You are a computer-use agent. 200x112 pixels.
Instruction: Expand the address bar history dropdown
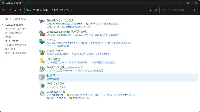click(150, 10)
